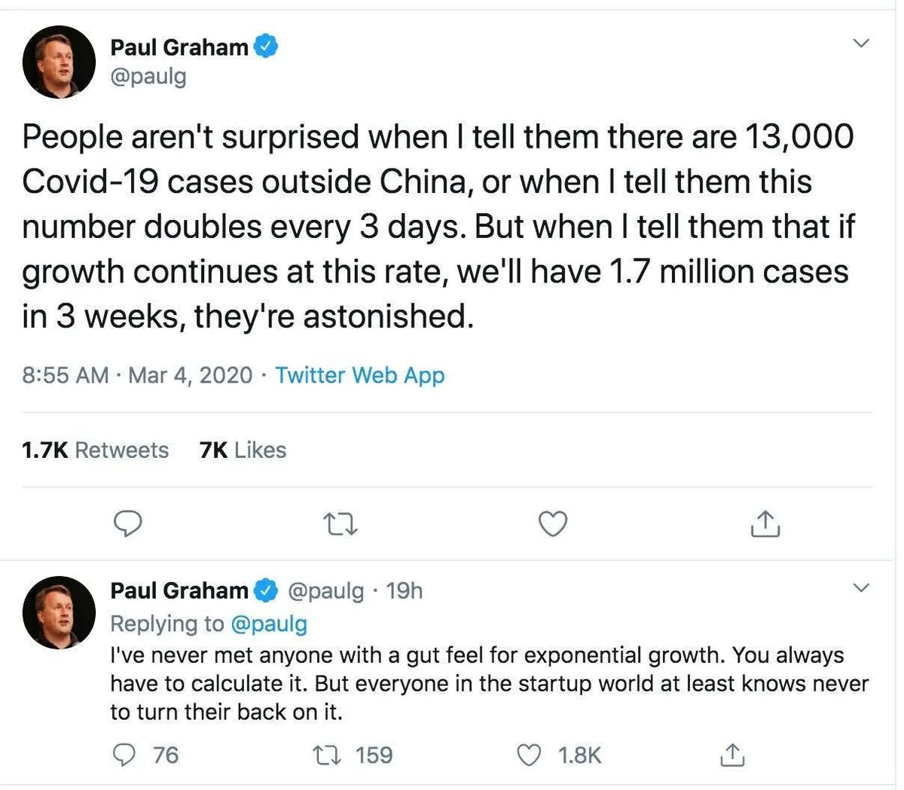904x790 pixels.
Task: Reply to the main Paul Graham tweet
Action: click(x=127, y=523)
